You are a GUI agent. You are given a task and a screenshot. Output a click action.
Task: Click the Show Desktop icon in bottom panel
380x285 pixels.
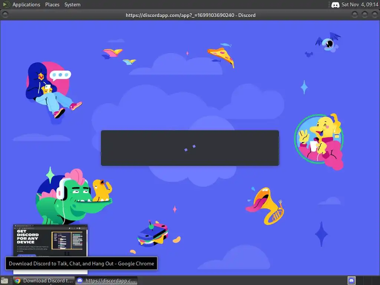(4, 281)
